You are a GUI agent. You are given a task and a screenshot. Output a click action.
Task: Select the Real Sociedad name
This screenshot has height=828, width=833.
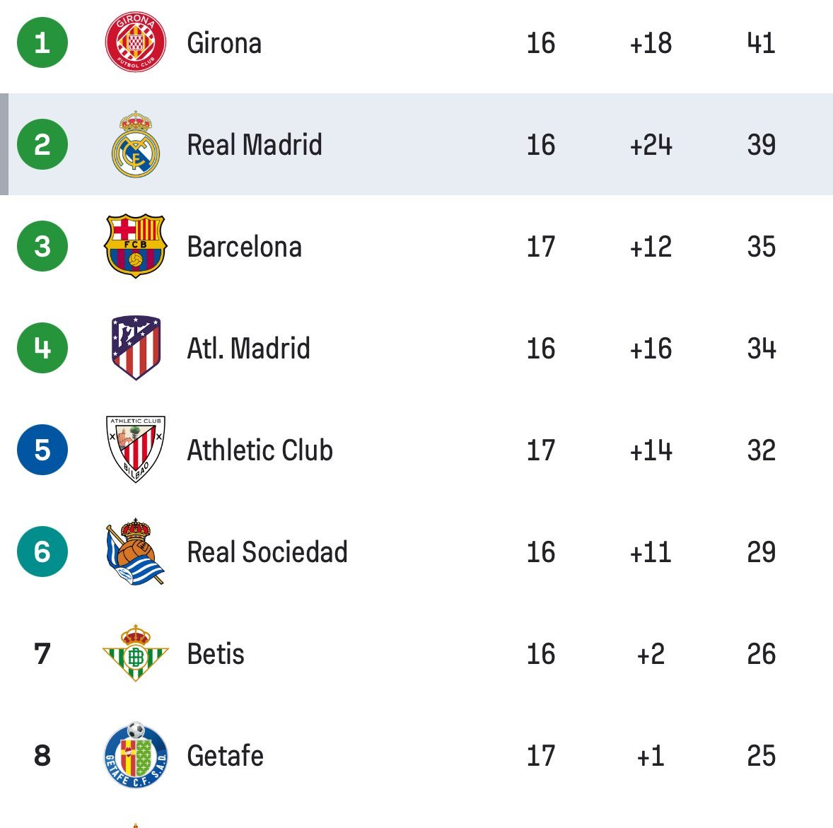pyautogui.click(x=267, y=552)
